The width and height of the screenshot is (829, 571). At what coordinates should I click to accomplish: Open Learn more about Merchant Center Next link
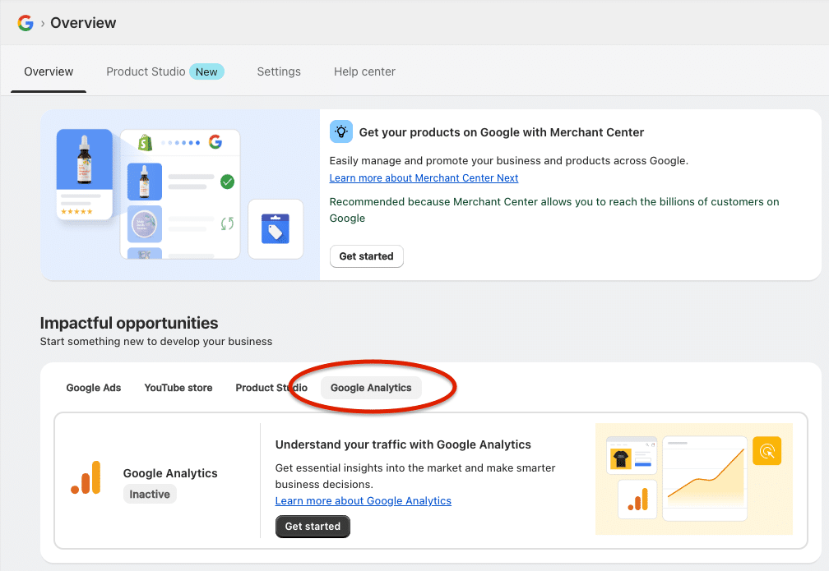[x=424, y=178]
